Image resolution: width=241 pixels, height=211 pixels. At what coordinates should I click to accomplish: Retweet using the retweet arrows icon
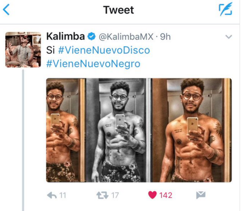tap(102, 196)
